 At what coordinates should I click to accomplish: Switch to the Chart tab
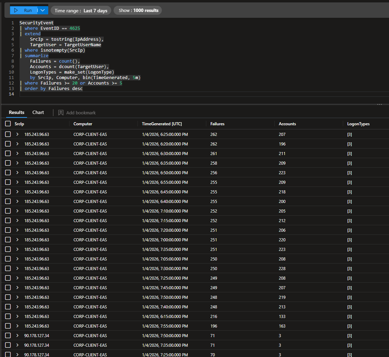[38, 112]
